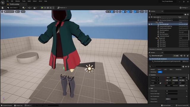The width and height of the screenshot is (190, 107).
Task: Open the add content (cube plus) dropdown
Action: pyautogui.click(x=24, y=8)
